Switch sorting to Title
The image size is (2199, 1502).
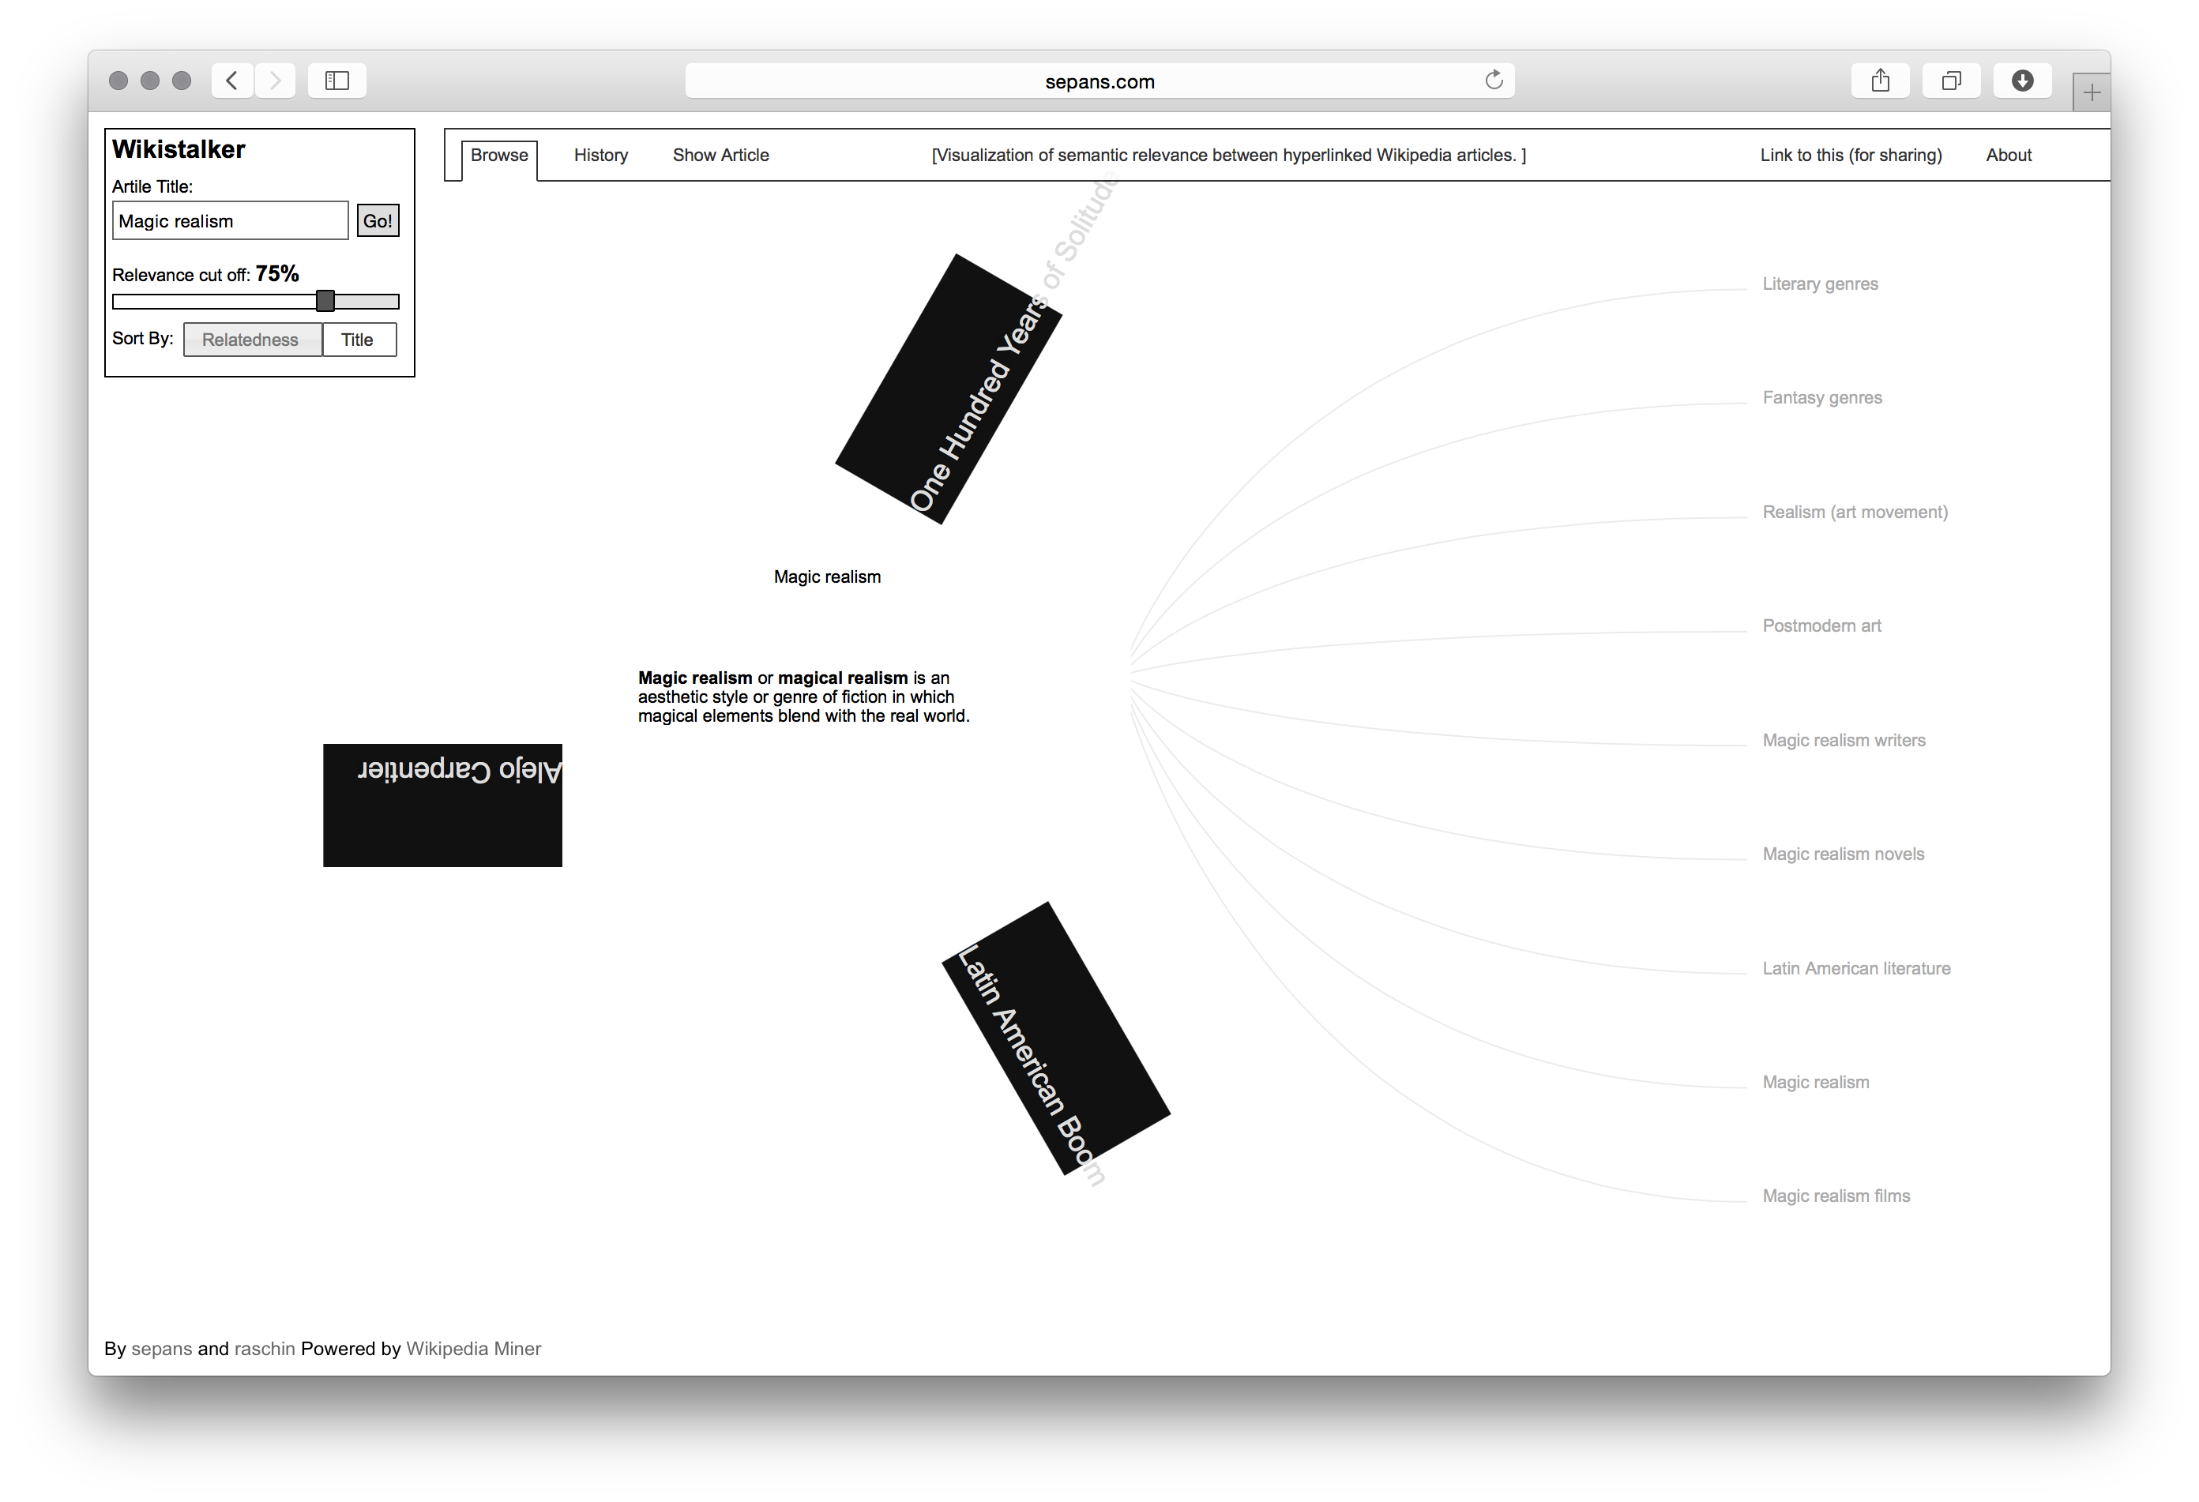[x=359, y=339]
